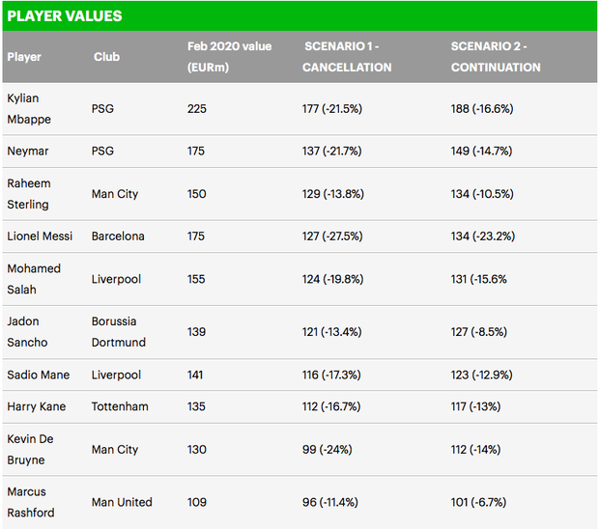Select the Kevin De Bruyne name cell
This screenshot has height=529, width=599.
pyautogui.click(x=30, y=449)
